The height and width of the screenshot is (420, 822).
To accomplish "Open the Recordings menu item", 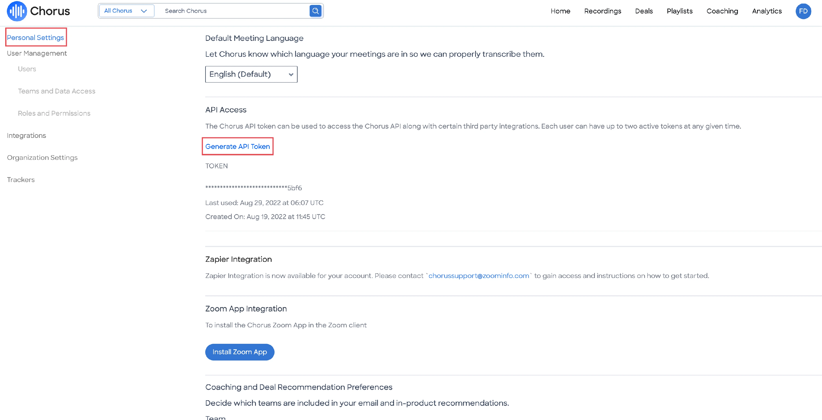I will click(x=603, y=11).
